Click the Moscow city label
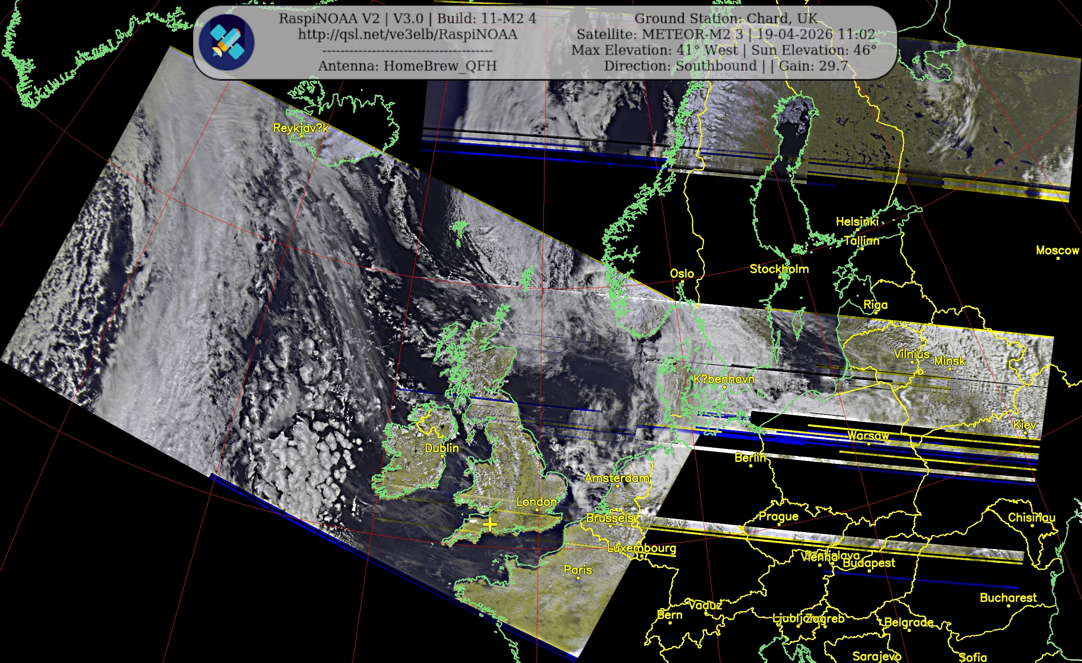 pyautogui.click(x=1057, y=250)
